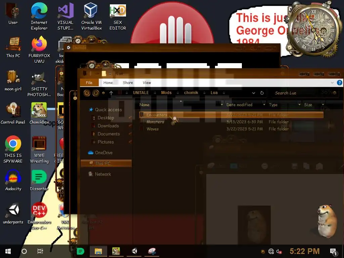
Task: Go up one folder level
Action: pos(111,93)
